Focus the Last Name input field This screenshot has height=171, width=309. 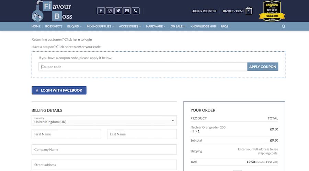(x=142, y=134)
